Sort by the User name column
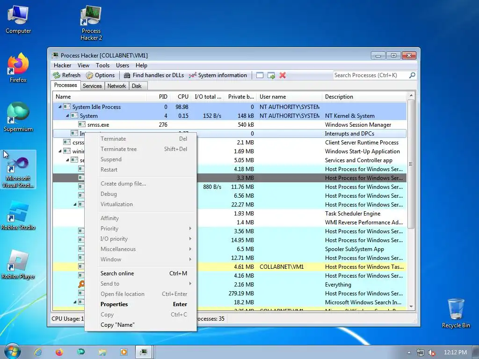Image resolution: width=479 pixels, height=359 pixels. click(x=289, y=97)
